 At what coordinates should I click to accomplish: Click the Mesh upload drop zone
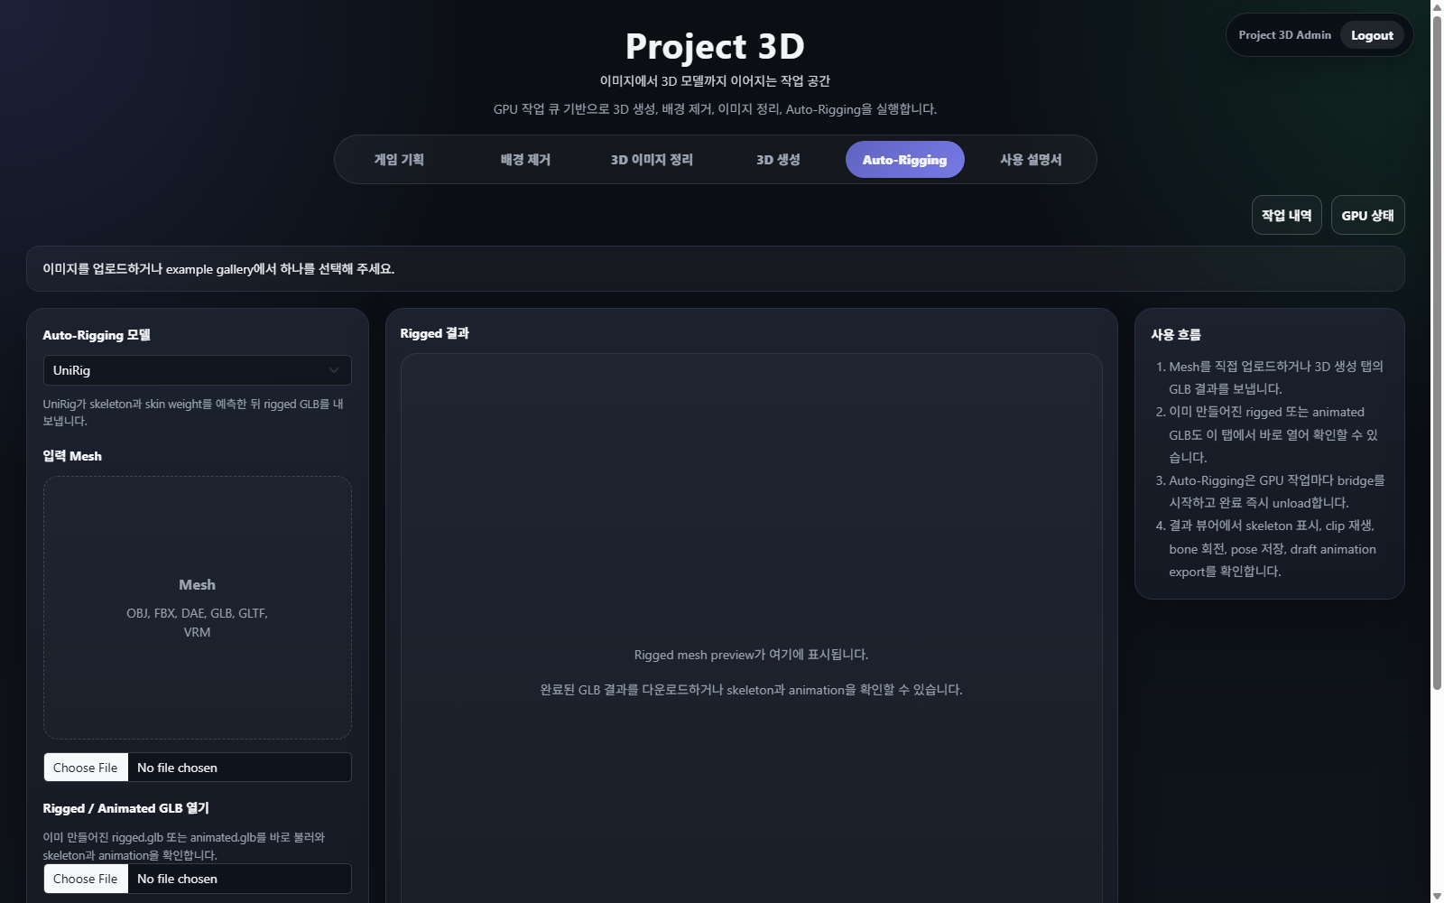coord(198,608)
